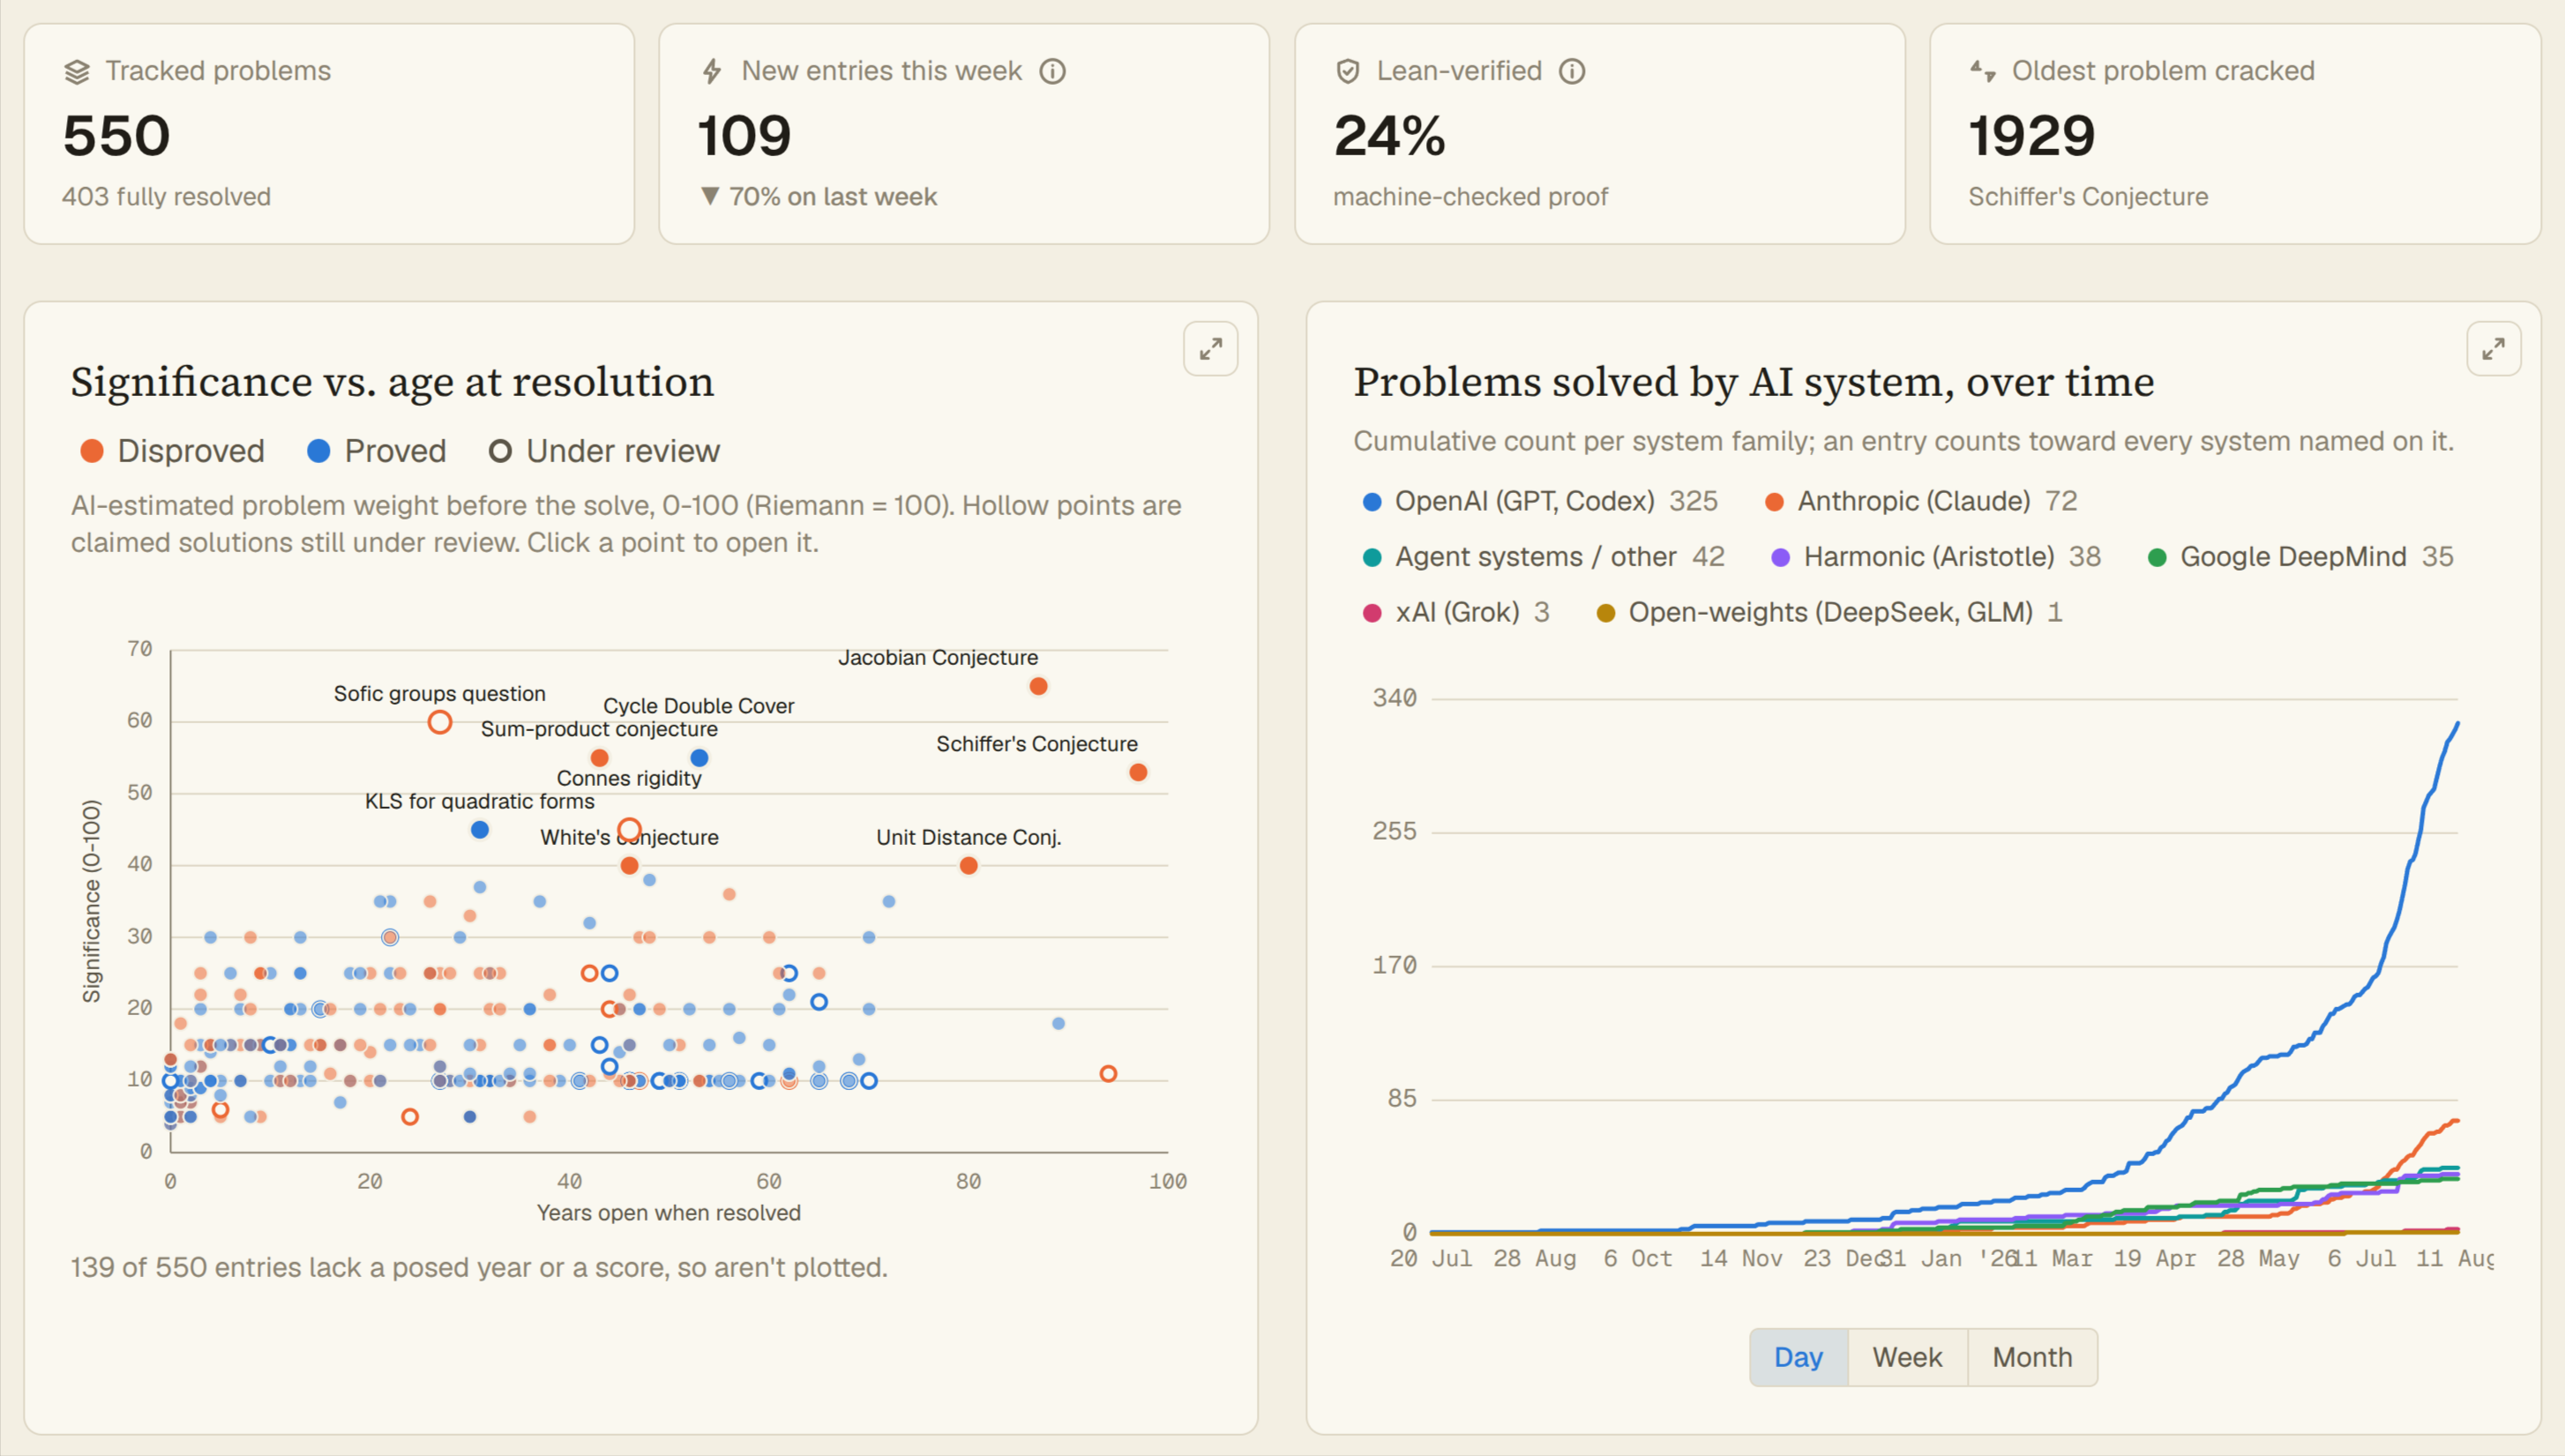Screen dimensions: 2565x1456
Task: Switch chart granularity to Month
Action: (x=2032, y=1357)
